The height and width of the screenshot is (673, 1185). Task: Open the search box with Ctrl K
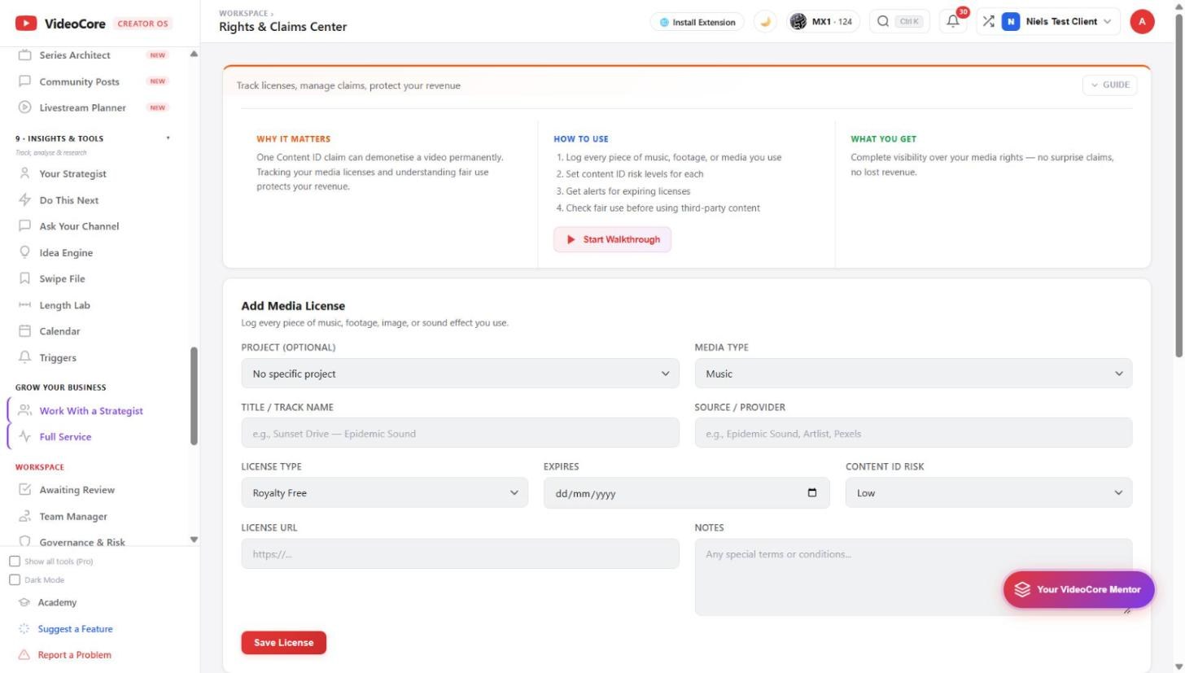click(x=899, y=22)
